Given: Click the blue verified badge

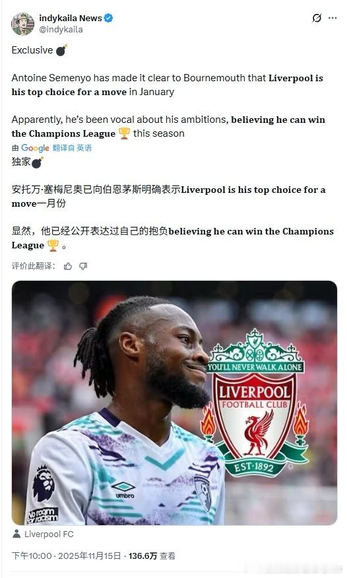Looking at the screenshot, I should [109, 18].
